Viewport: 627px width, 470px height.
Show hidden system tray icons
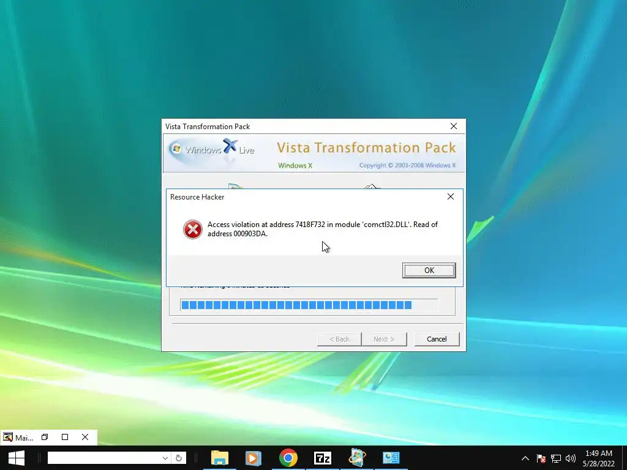point(525,458)
